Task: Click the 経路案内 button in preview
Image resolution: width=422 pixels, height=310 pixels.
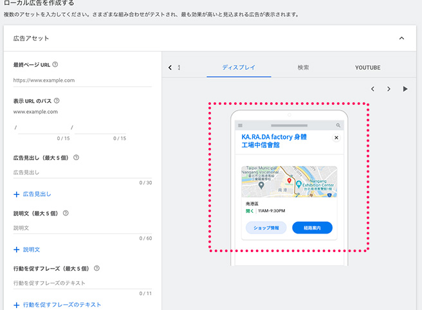Action: [312, 228]
